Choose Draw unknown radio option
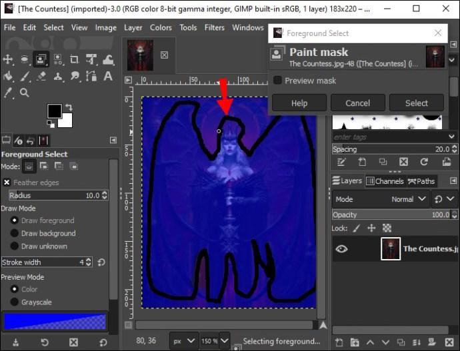Image resolution: width=460 pixels, height=351 pixels. [x=14, y=246]
